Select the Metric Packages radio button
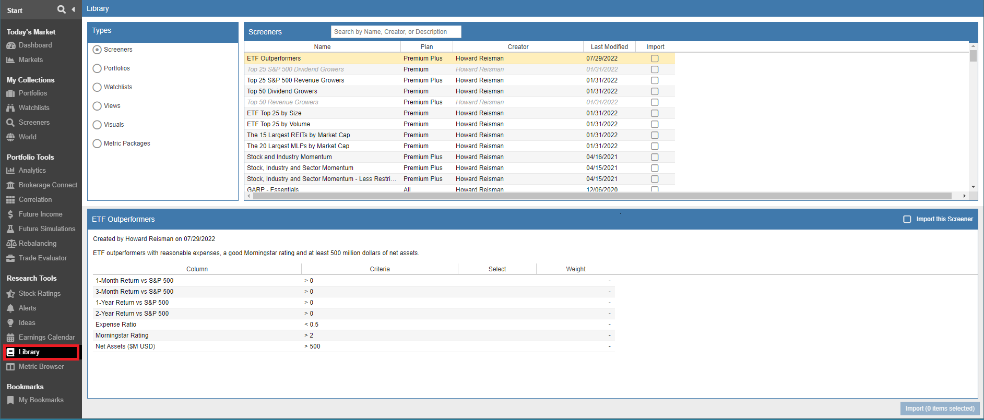Viewport: 984px width, 420px height. (97, 143)
